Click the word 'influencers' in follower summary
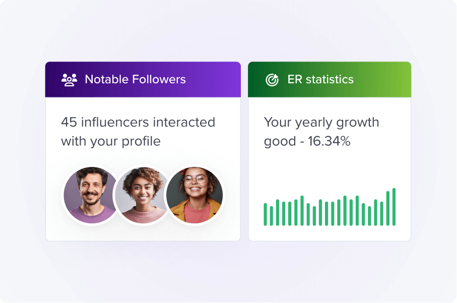Viewport: 457px width, 303px height. [115, 123]
